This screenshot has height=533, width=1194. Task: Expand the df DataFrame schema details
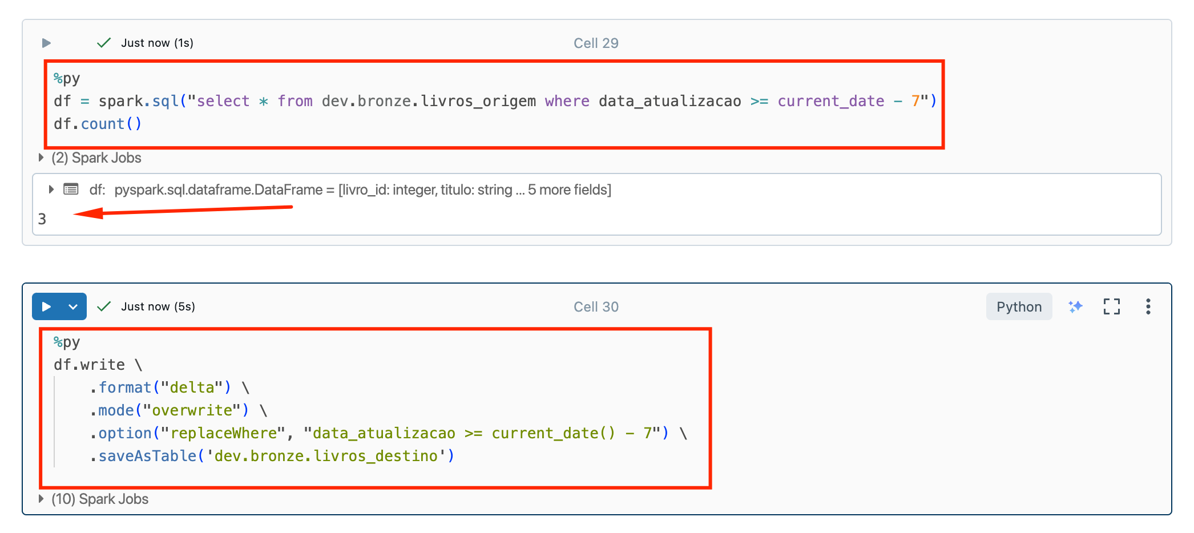(51, 189)
